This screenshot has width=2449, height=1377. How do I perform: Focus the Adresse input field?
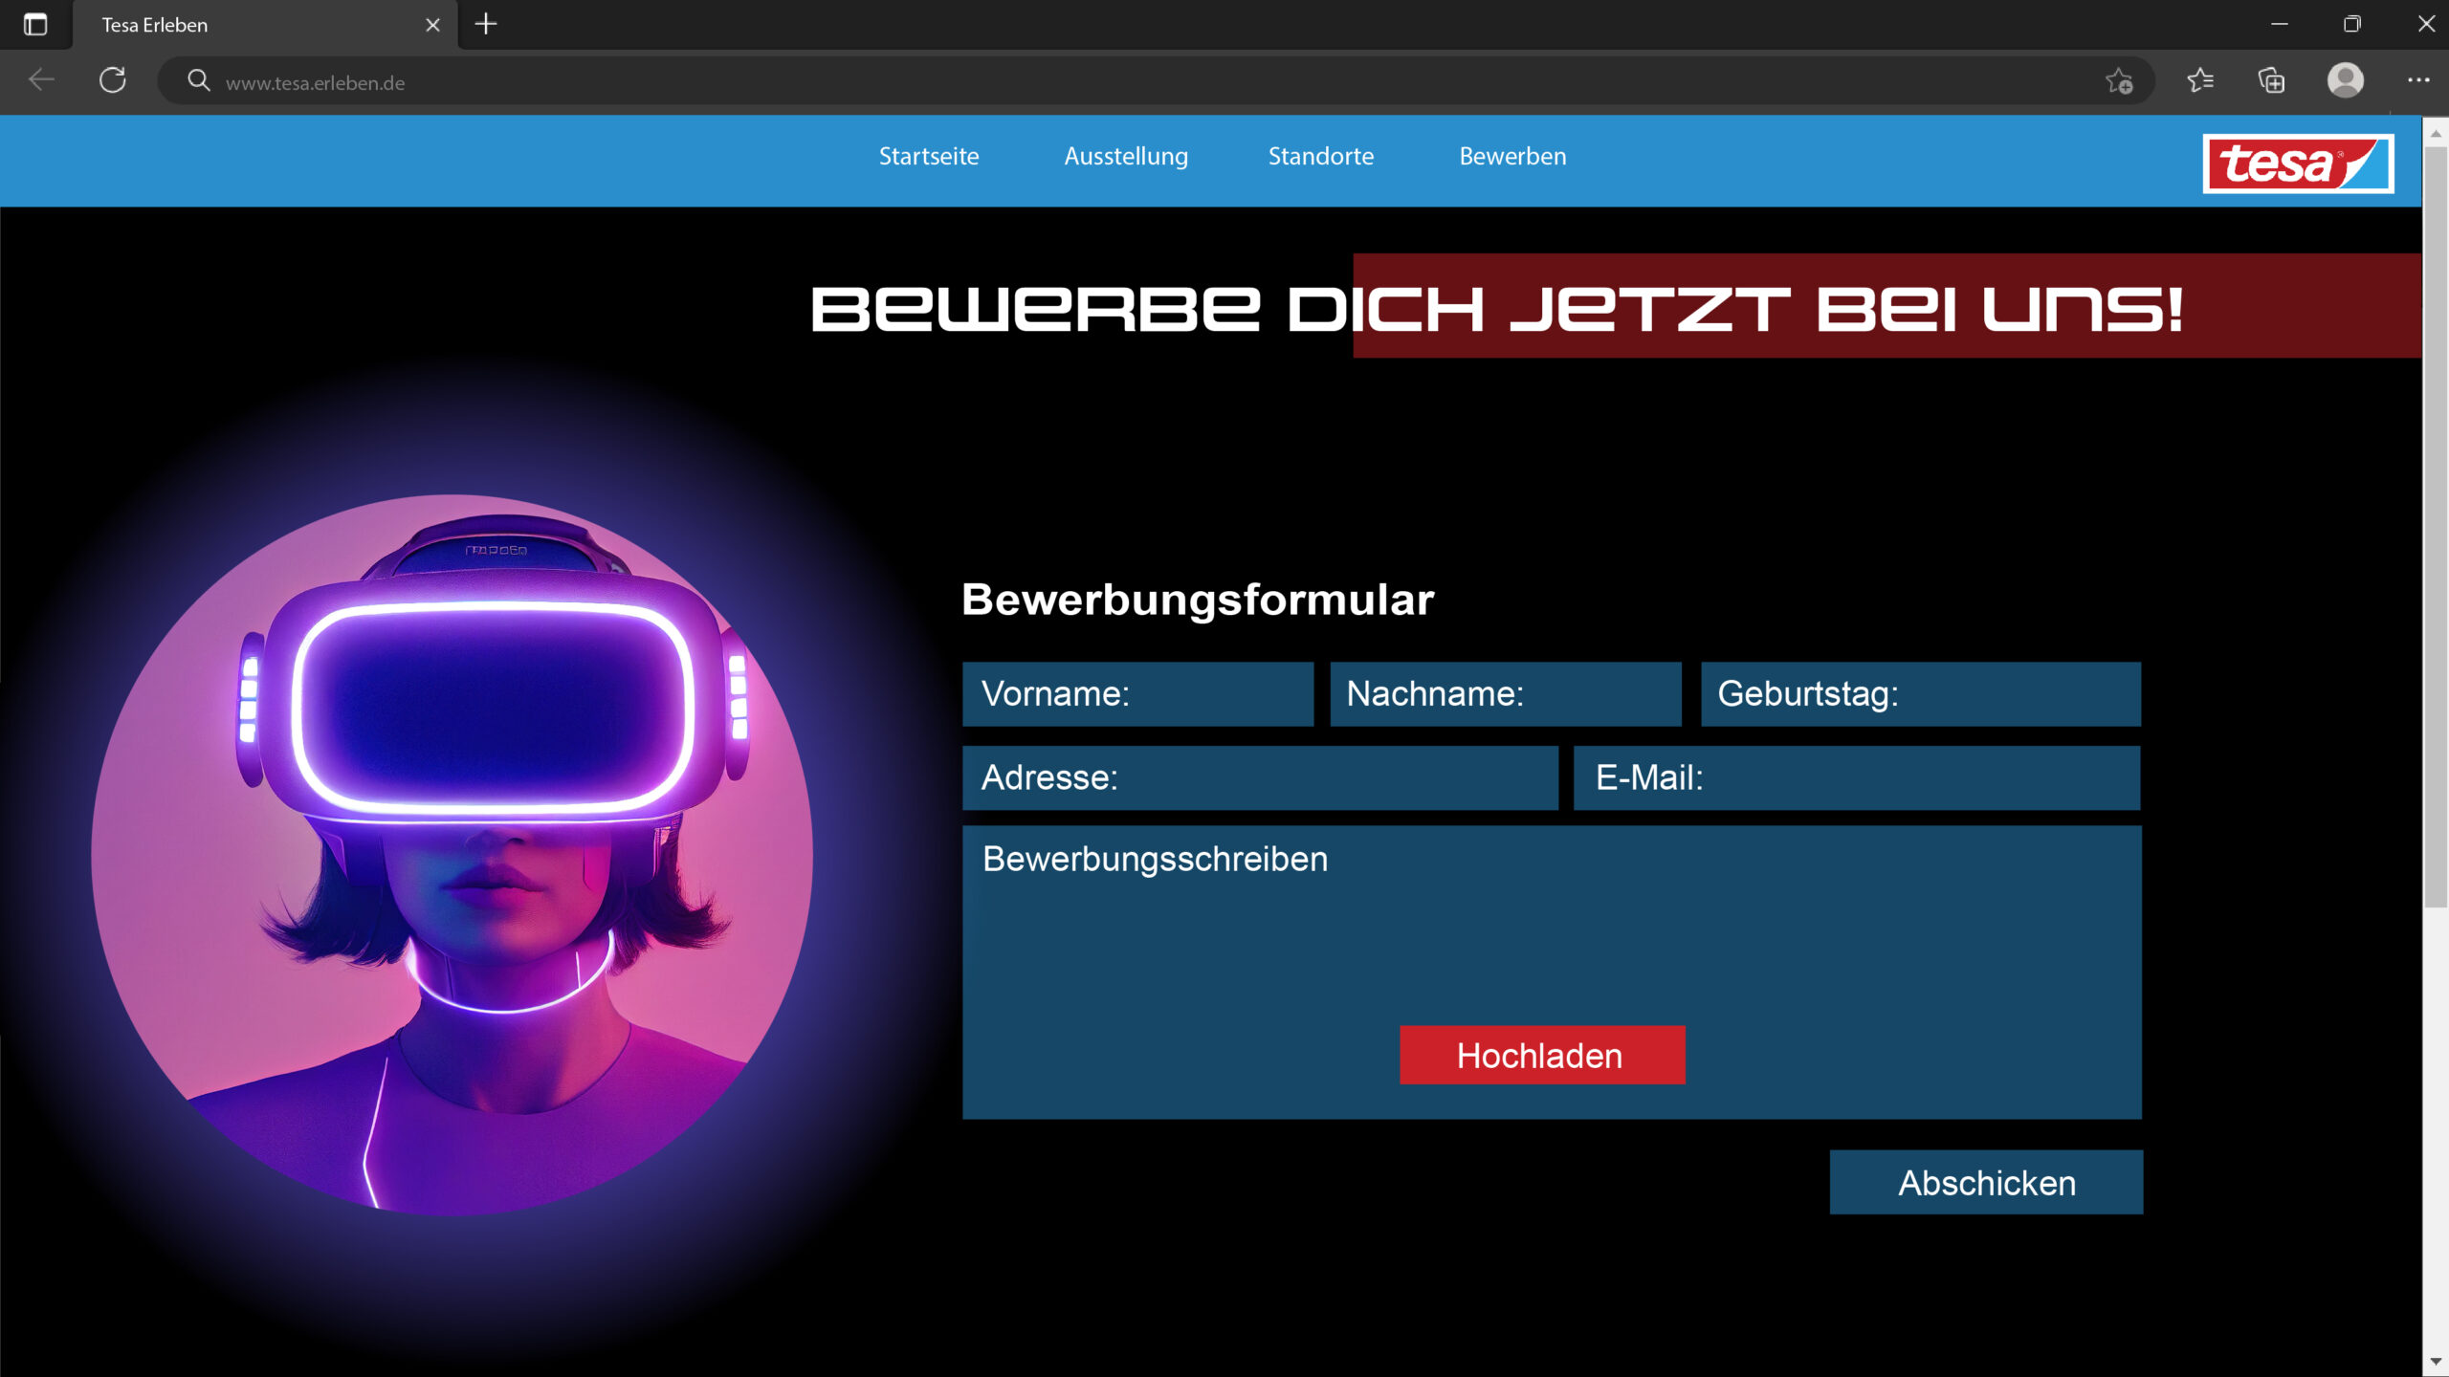click(1260, 778)
